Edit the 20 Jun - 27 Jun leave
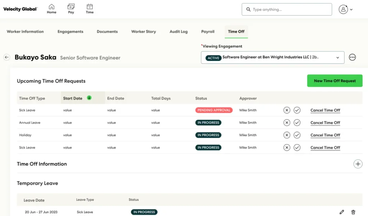This screenshot has height=216, width=368. (342, 212)
